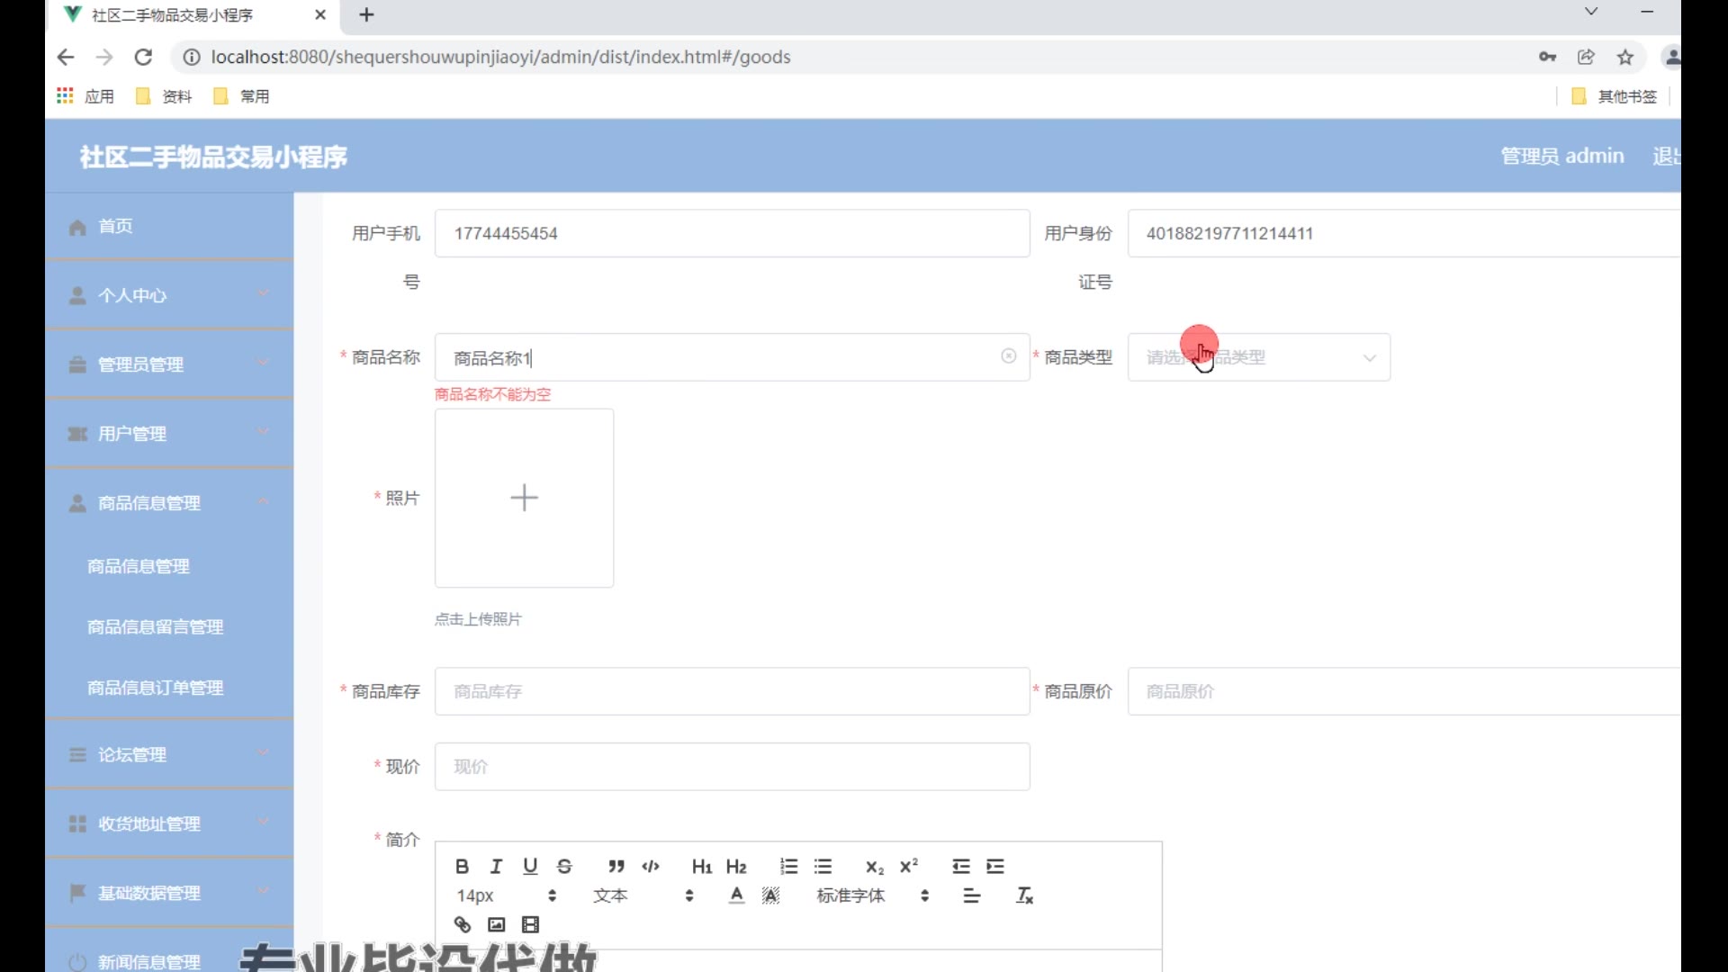Open 商品信息留言管理 in the sidebar
This screenshot has width=1728, height=972.
point(155,626)
